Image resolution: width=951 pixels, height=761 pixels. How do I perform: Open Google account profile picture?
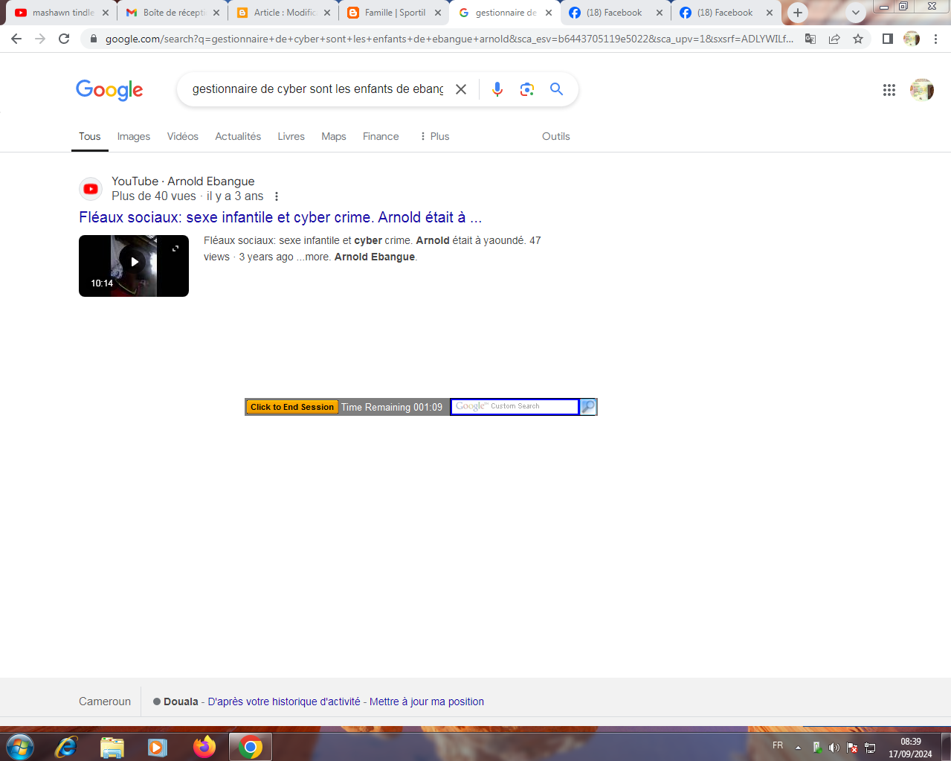tap(922, 90)
